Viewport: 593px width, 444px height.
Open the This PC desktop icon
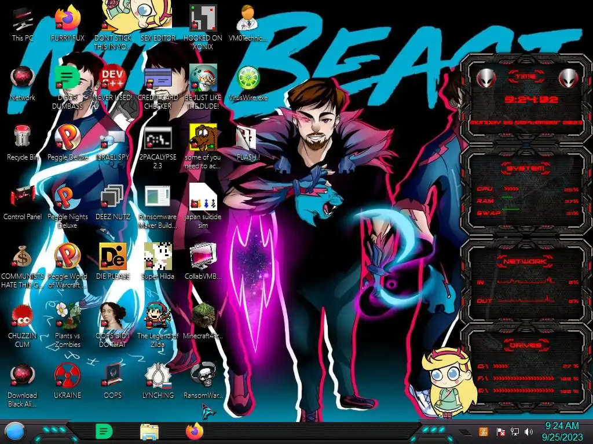pos(23,23)
